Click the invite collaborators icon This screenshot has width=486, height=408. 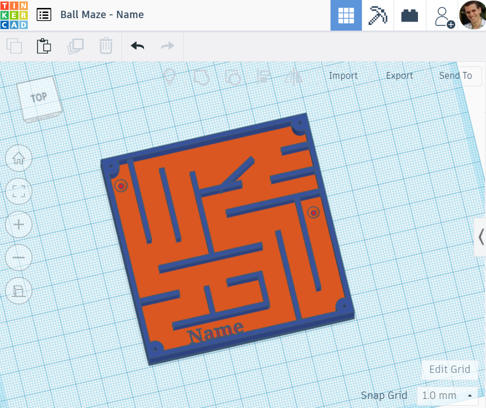(442, 15)
